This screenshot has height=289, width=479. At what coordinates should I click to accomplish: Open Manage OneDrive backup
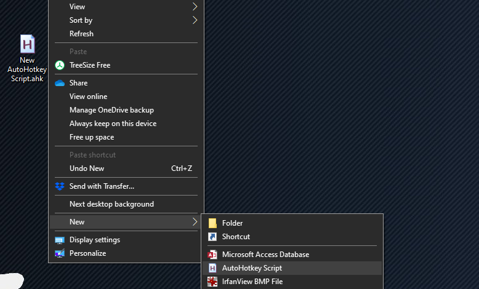pos(126,110)
